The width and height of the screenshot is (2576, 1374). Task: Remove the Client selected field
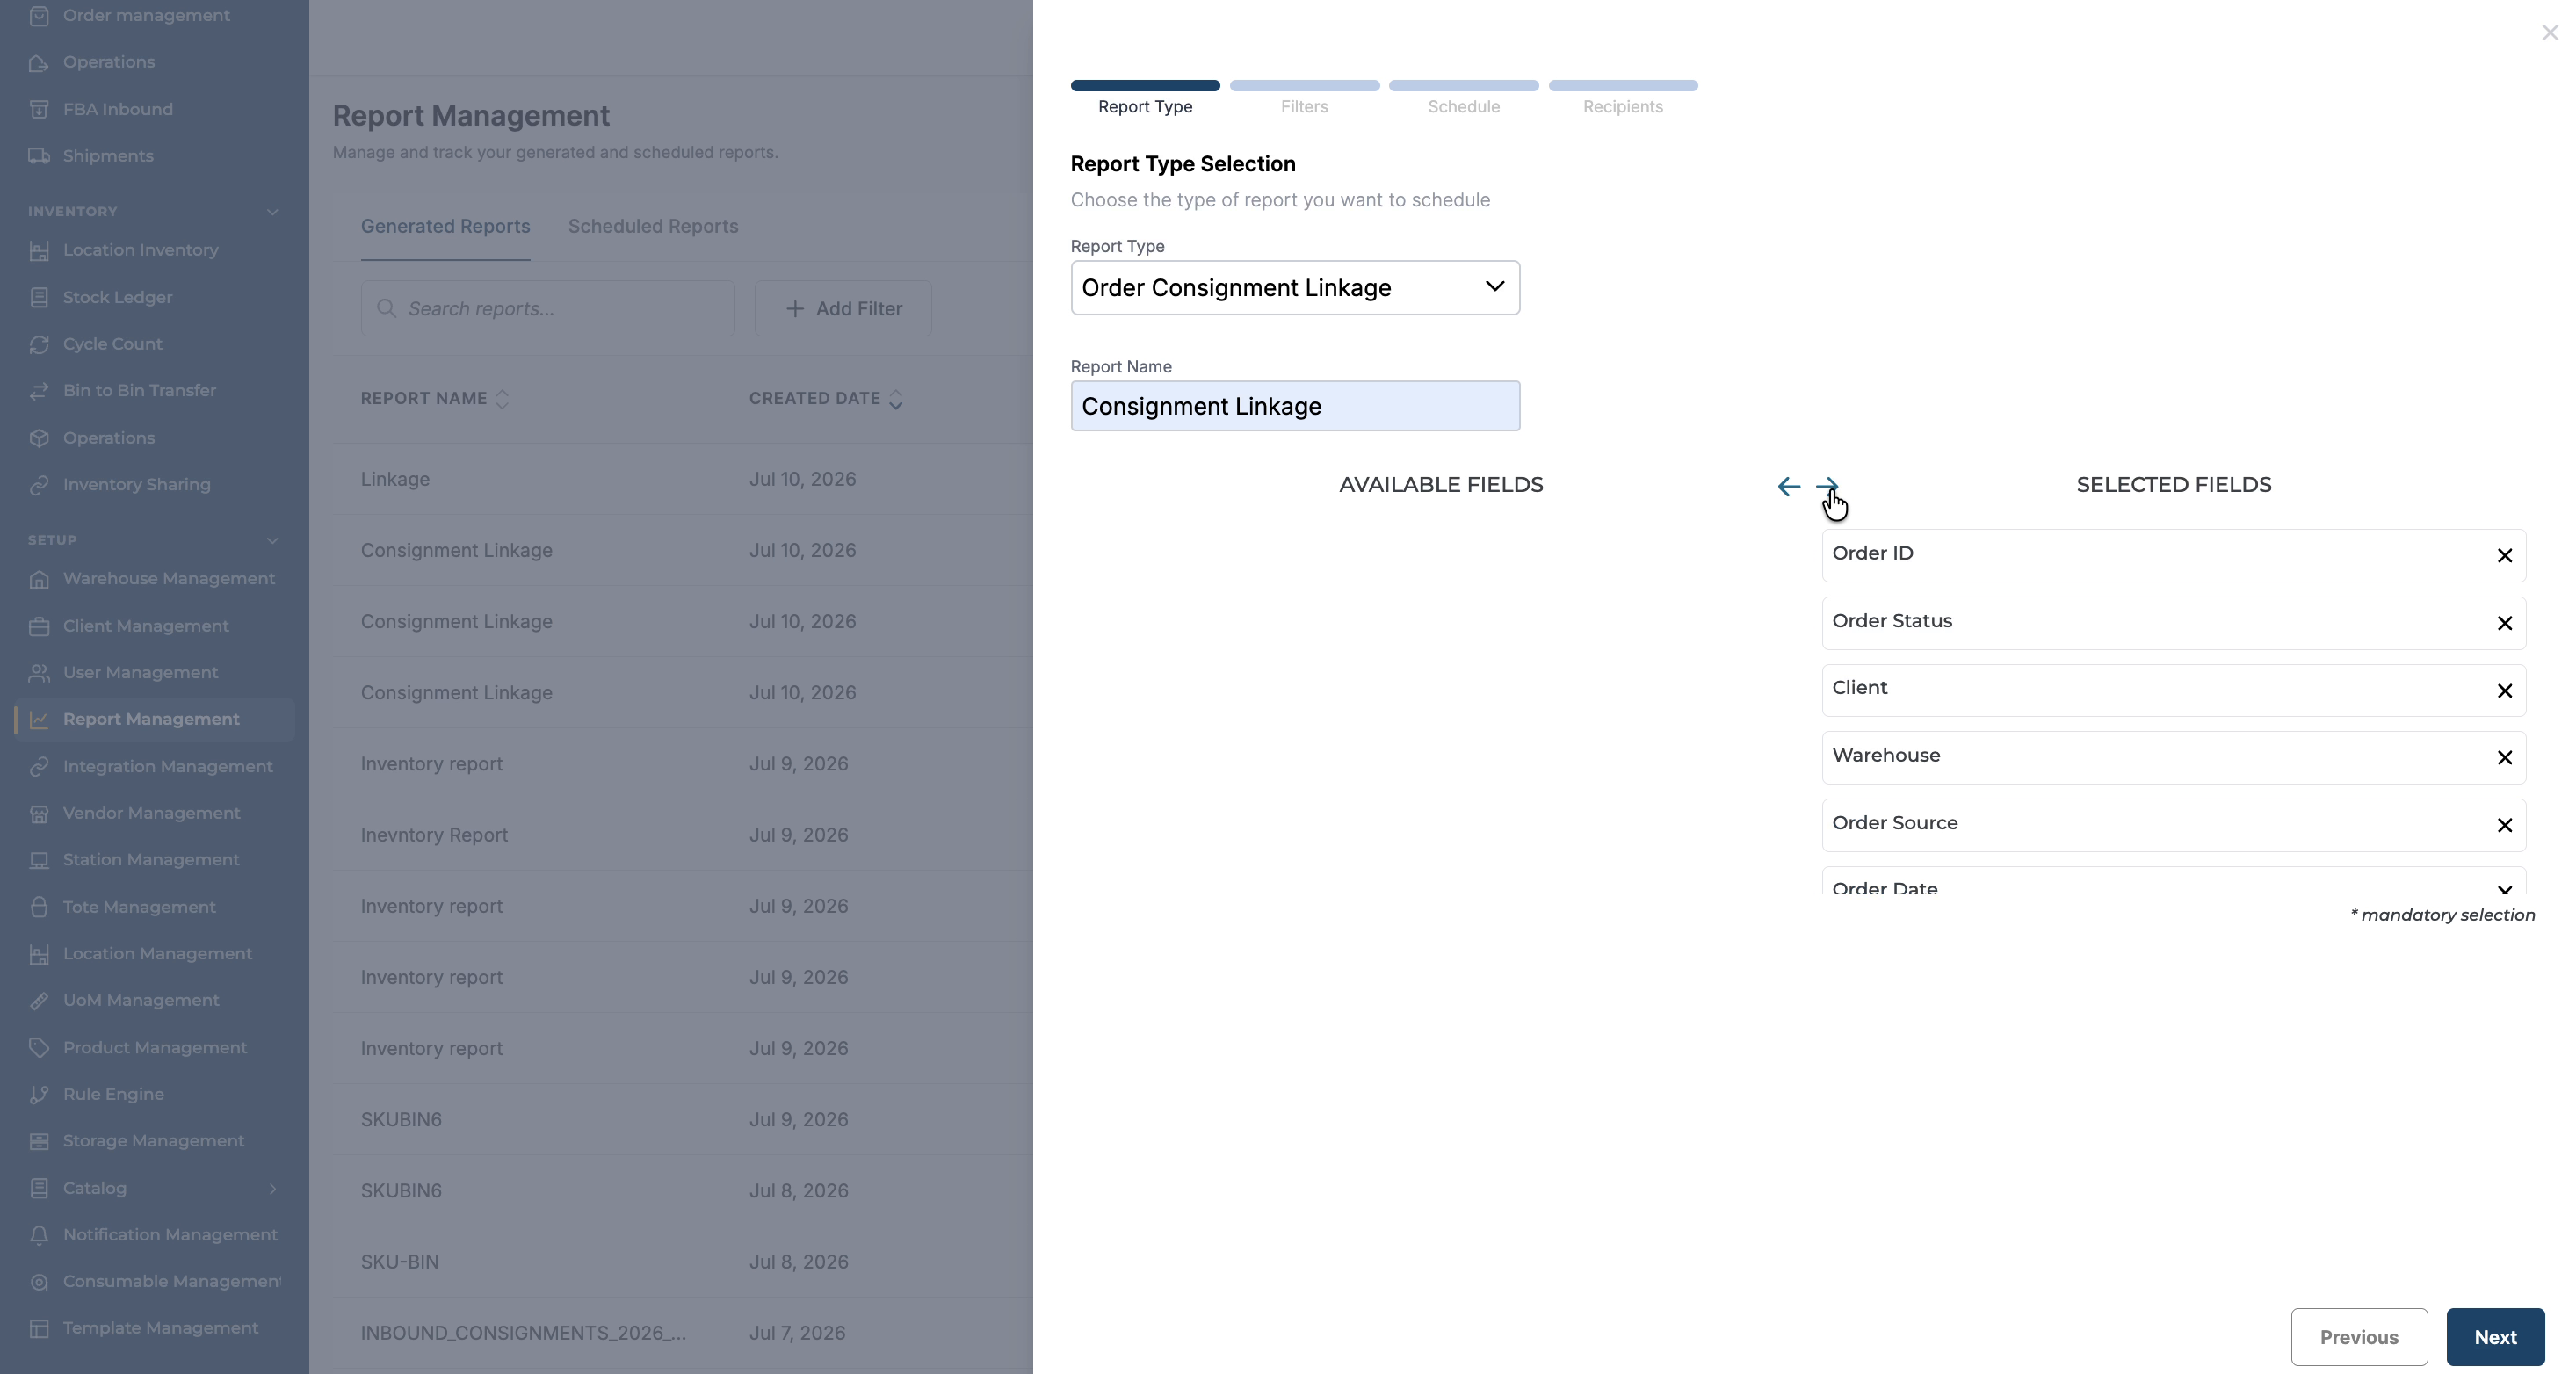point(2504,691)
